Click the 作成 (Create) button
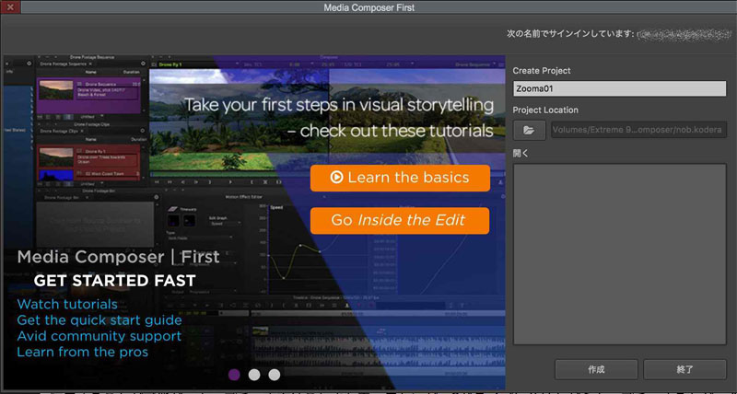737x394 pixels. (x=596, y=369)
